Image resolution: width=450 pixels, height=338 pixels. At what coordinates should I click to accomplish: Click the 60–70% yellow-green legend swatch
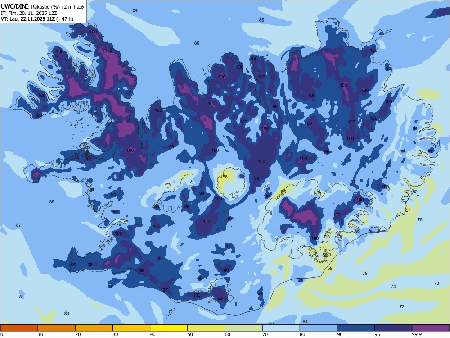(243, 328)
